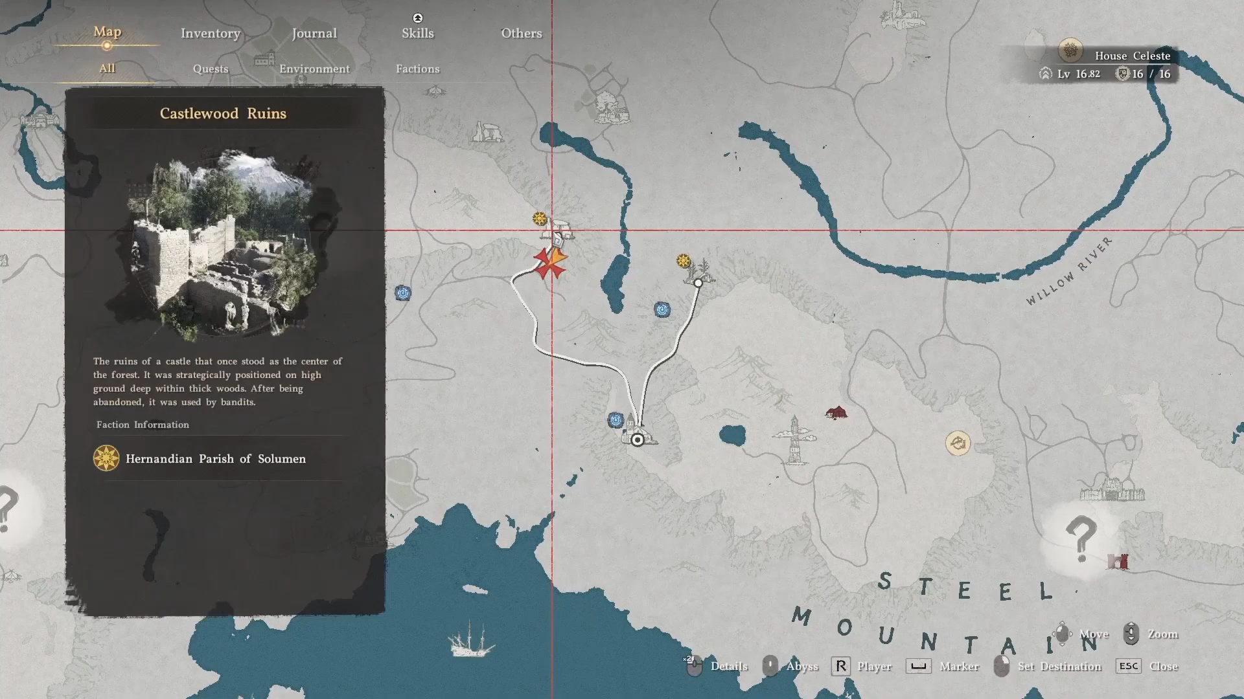1244x699 pixels.
Task: Click the red barn icon on map
Action: click(836, 412)
